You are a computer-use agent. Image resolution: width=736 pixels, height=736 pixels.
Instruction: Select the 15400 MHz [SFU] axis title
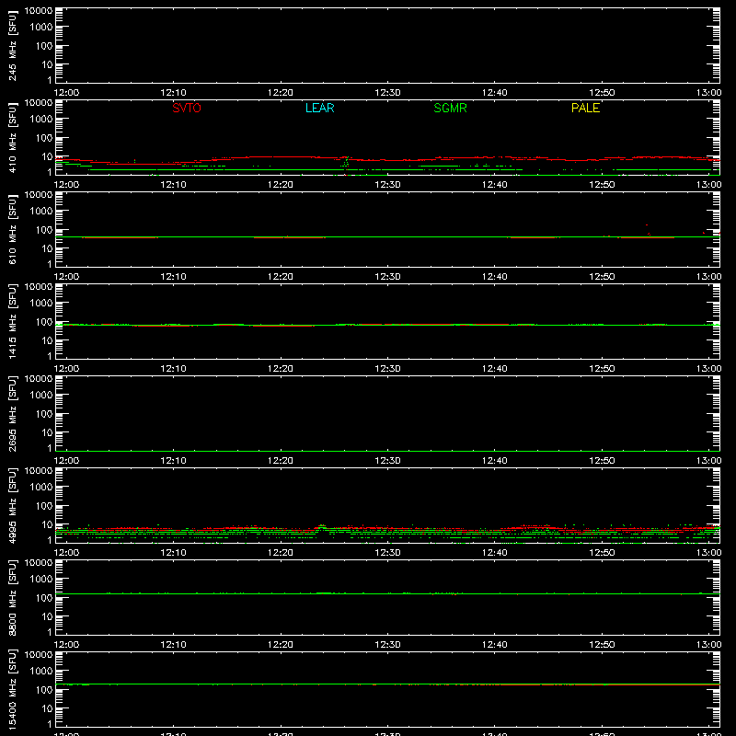(x=12, y=689)
